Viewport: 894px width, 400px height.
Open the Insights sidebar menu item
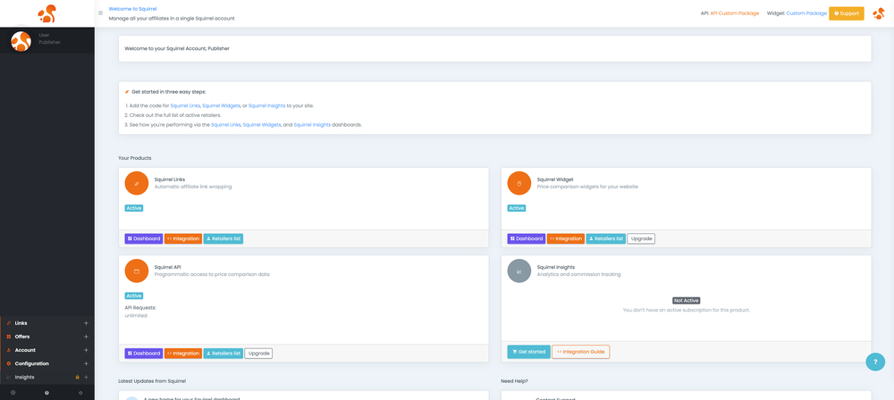47,377
